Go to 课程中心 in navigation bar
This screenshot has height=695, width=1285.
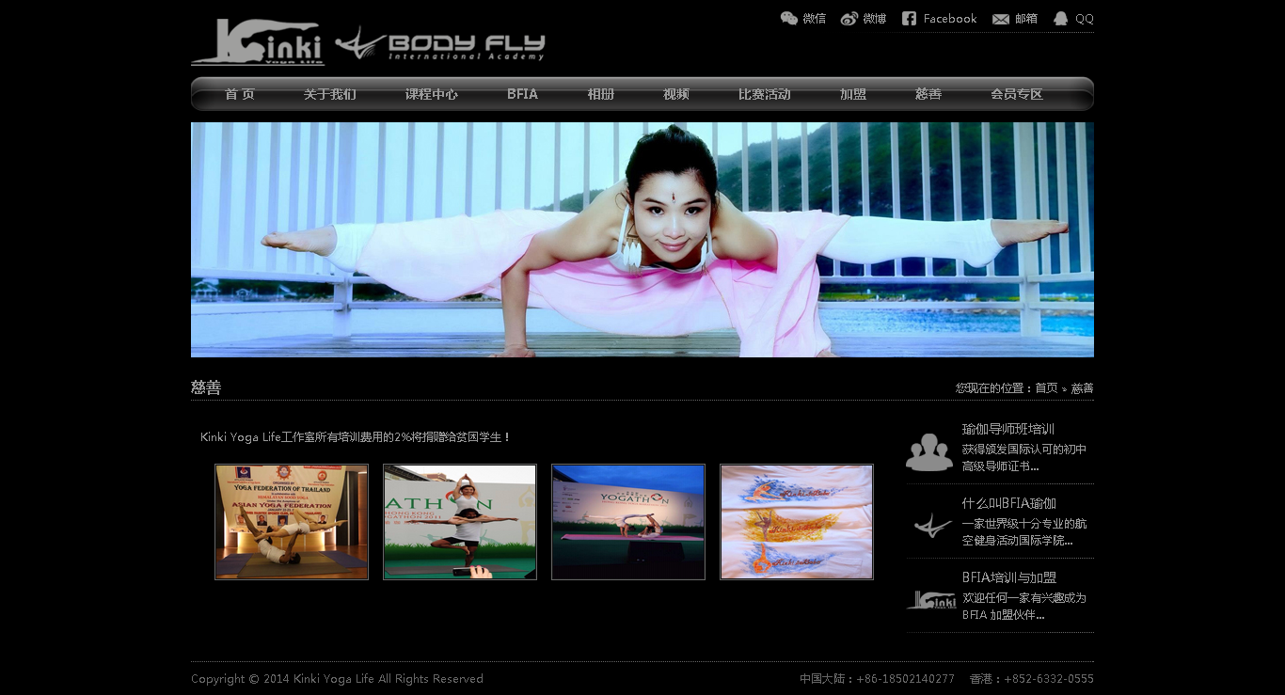[x=432, y=94]
